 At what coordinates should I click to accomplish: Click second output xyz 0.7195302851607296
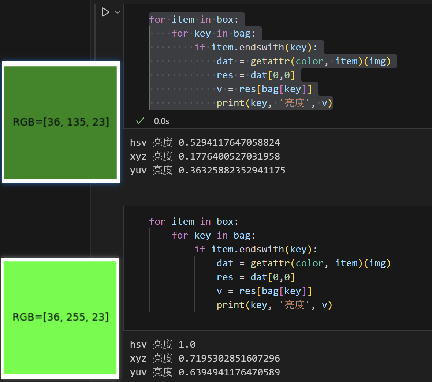tap(205, 358)
